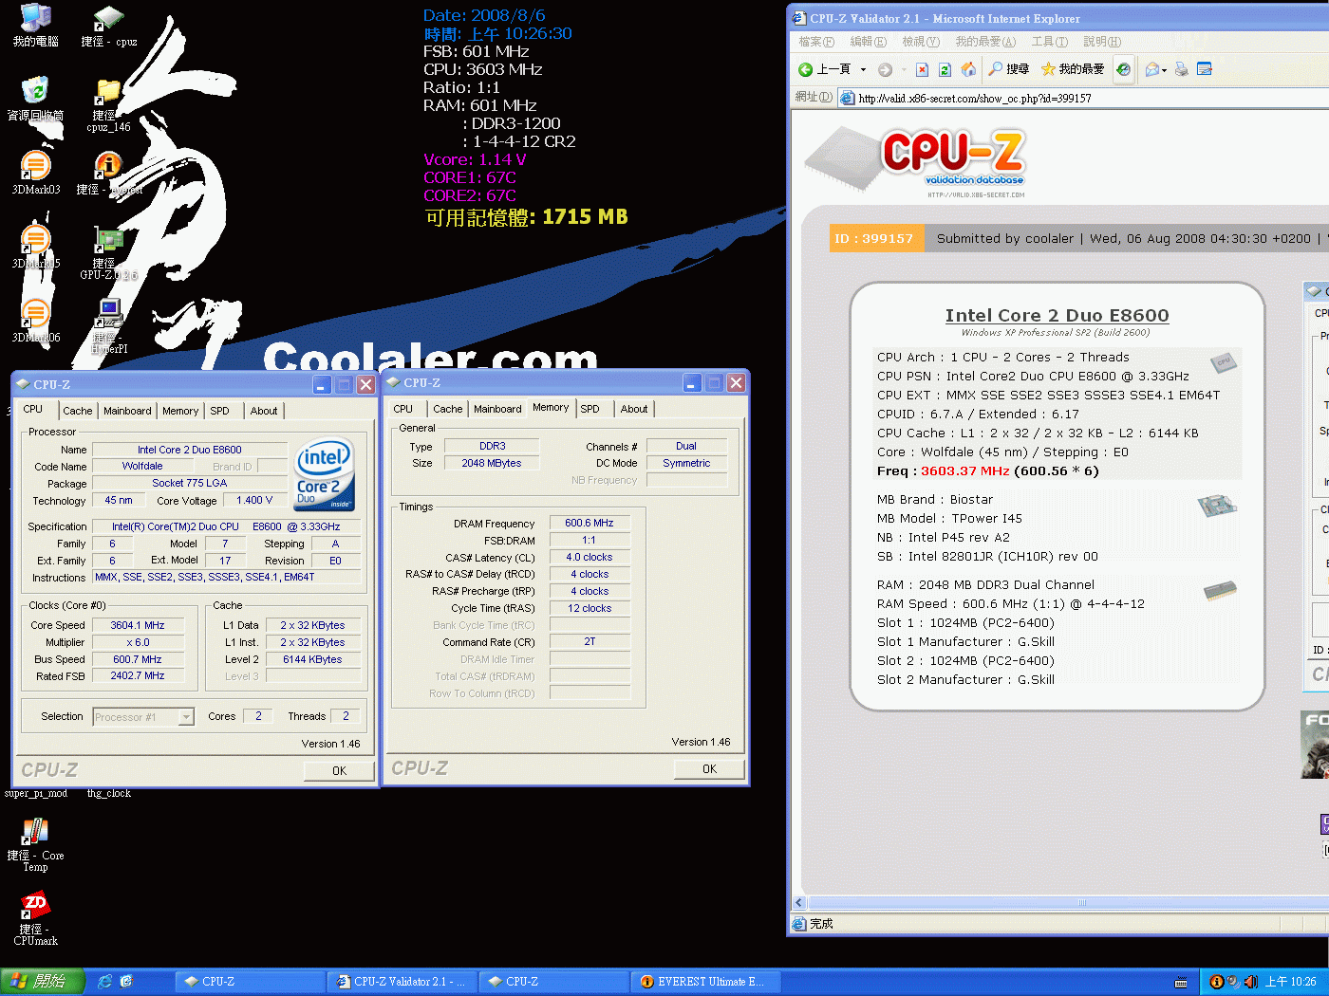Click the Intel Core 2 Duo E8600 heading link
Image resolution: width=1329 pixels, height=996 pixels.
tap(1057, 315)
